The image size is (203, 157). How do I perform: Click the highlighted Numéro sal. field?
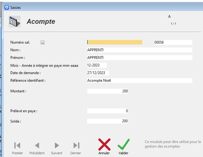[115, 42]
